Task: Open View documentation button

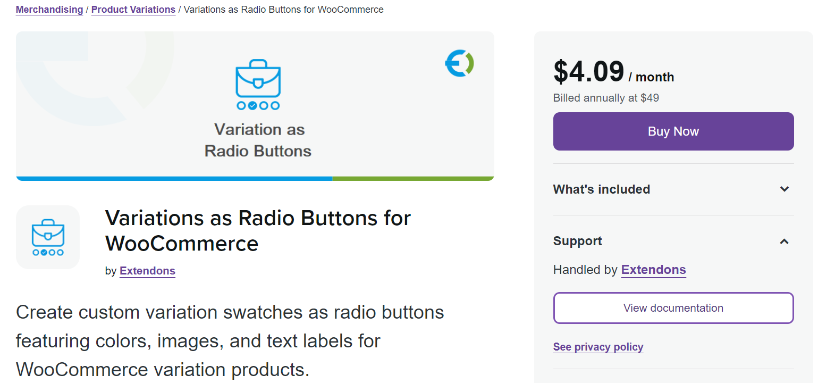Action: click(673, 308)
